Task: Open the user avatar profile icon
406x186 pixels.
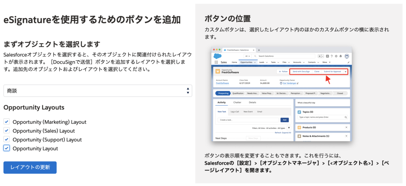Action: tap(347, 56)
